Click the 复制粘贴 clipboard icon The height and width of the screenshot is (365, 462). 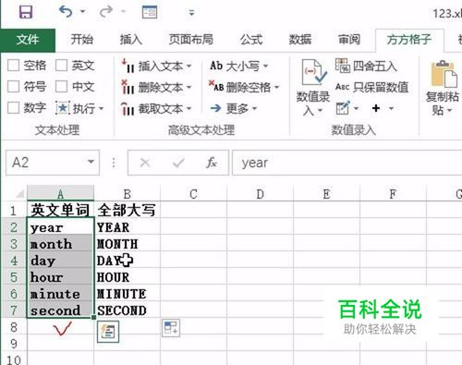coord(444,74)
